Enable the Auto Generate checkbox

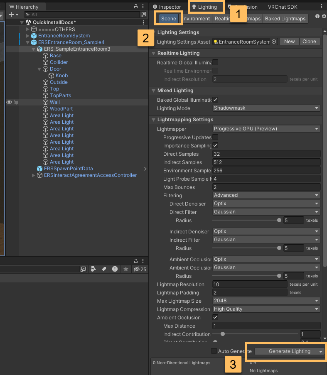214,351
